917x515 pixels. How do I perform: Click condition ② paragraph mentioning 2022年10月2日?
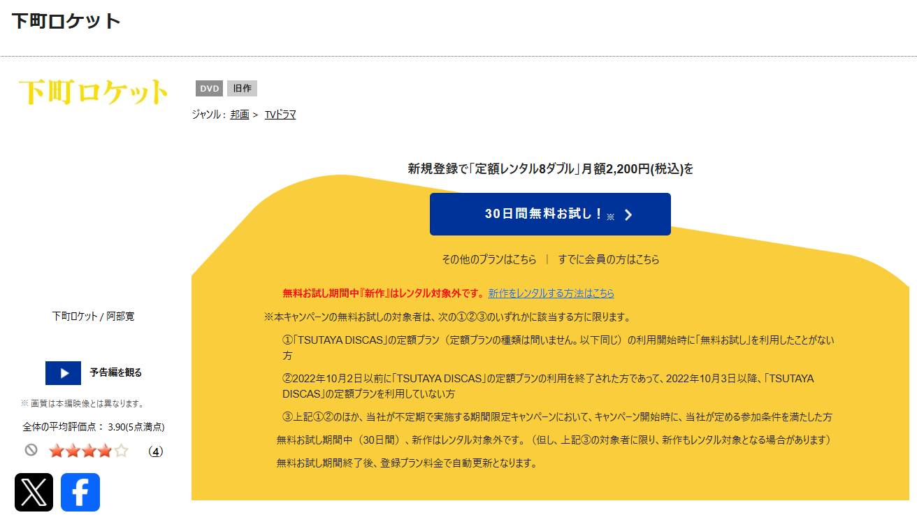pos(549,386)
